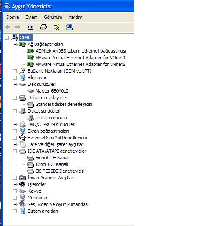Viewport: 214px width, 226px height.
Task: Click the forward arrow in the toolbar
Action: pyautogui.click(x=17, y=27)
